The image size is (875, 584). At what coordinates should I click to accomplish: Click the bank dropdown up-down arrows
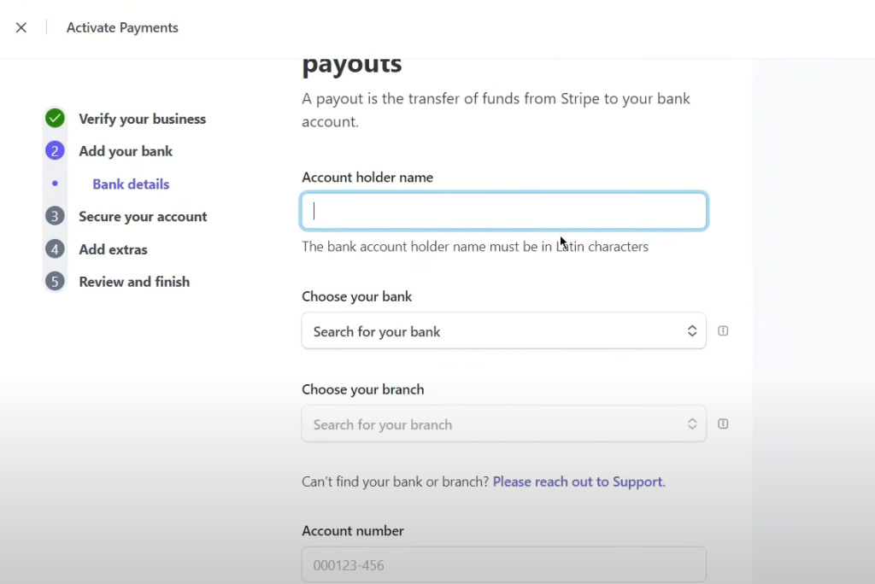[x=692, y=331]
